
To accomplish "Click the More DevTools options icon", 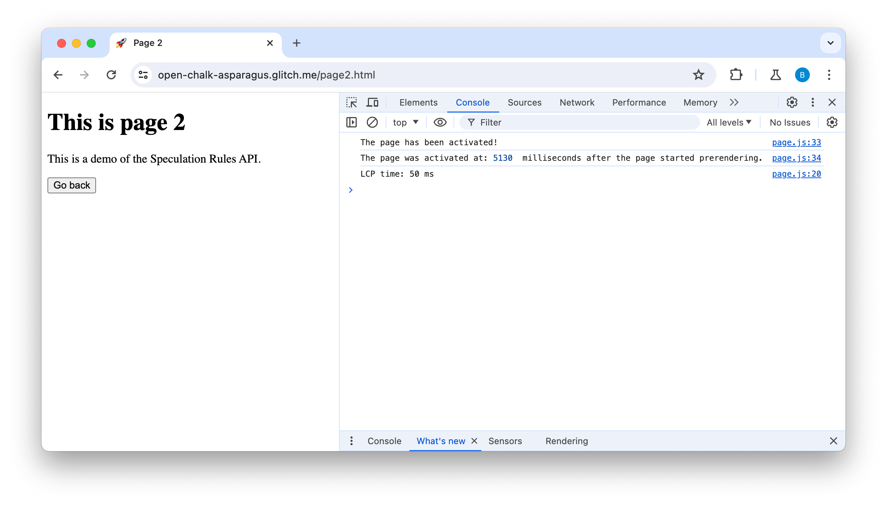I will (813, 102).
